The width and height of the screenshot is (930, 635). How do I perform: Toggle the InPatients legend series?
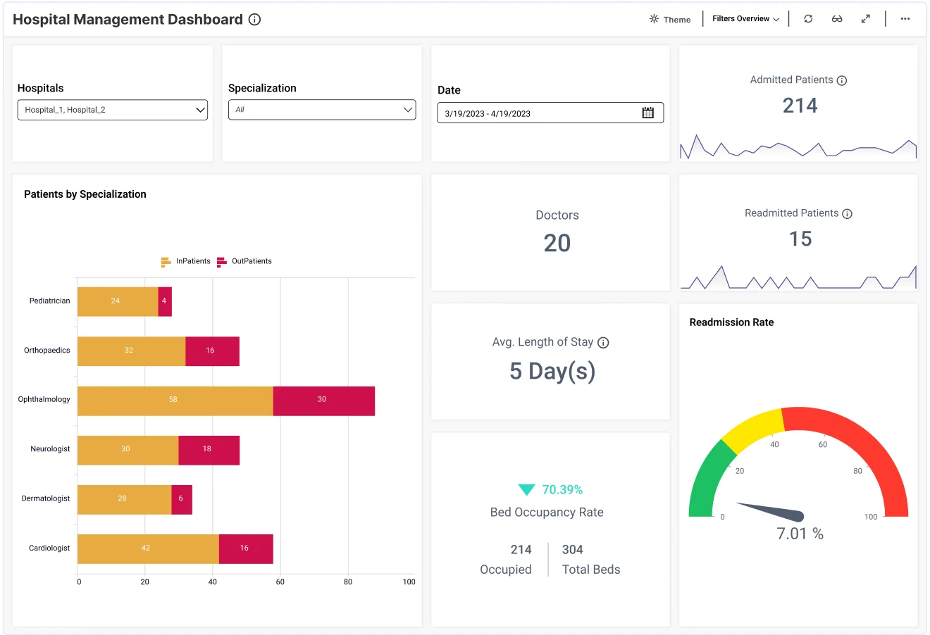click(x=185, y=261)
